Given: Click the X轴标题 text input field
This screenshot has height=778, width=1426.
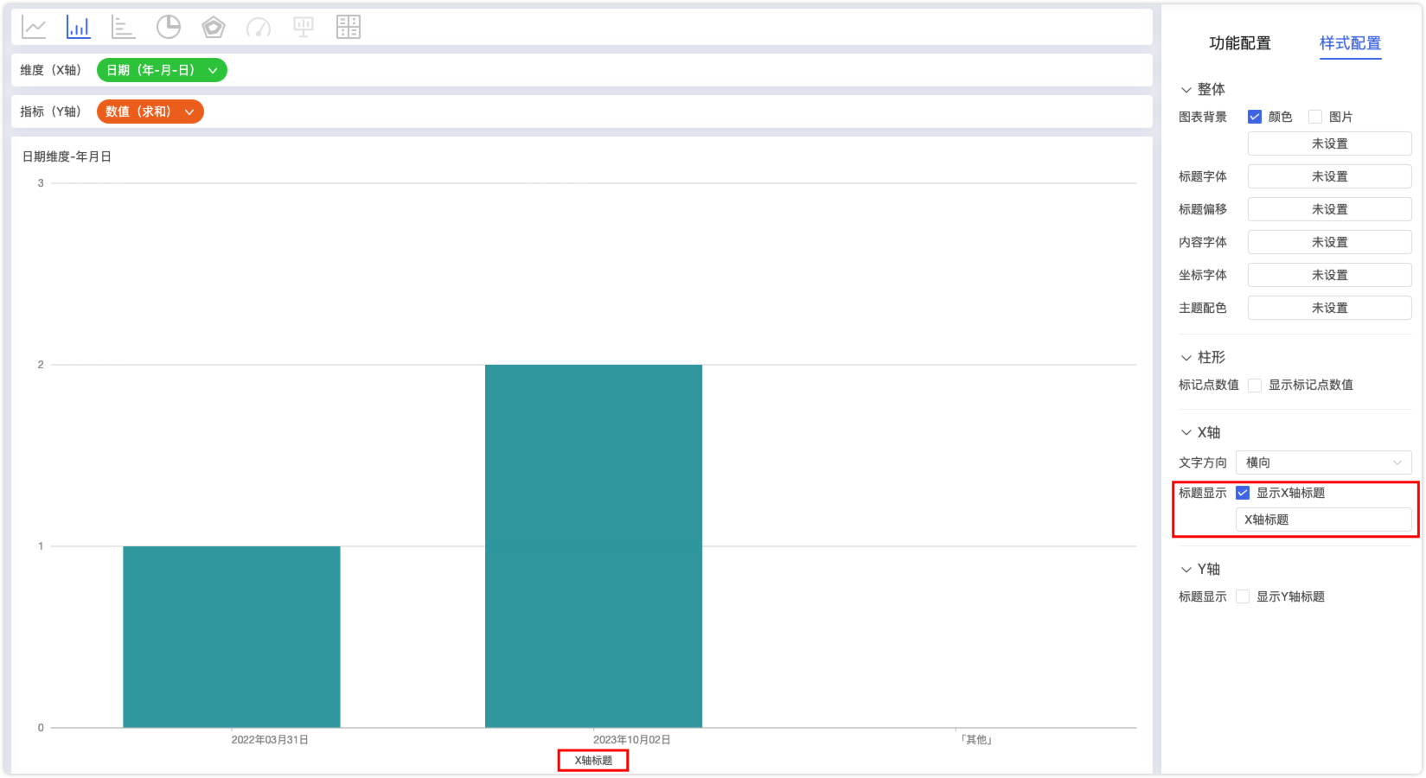Looking at the screenshot, I should pyautogui.click(x=1323, y=520).
